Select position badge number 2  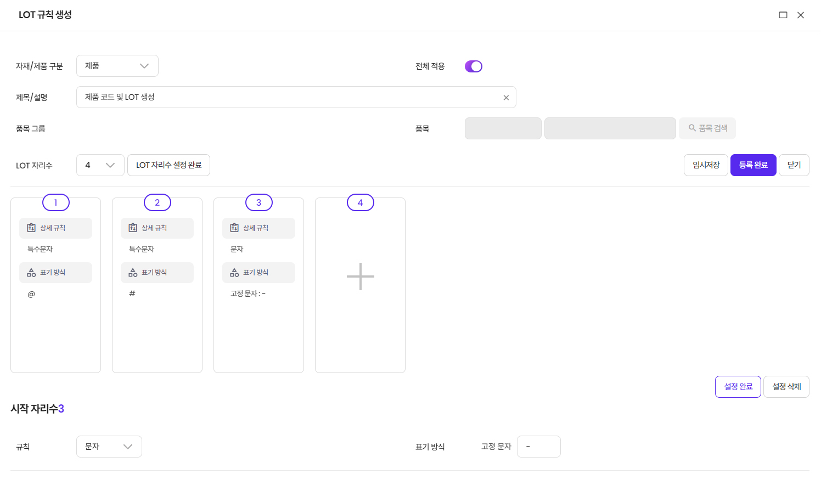(157, 202)
